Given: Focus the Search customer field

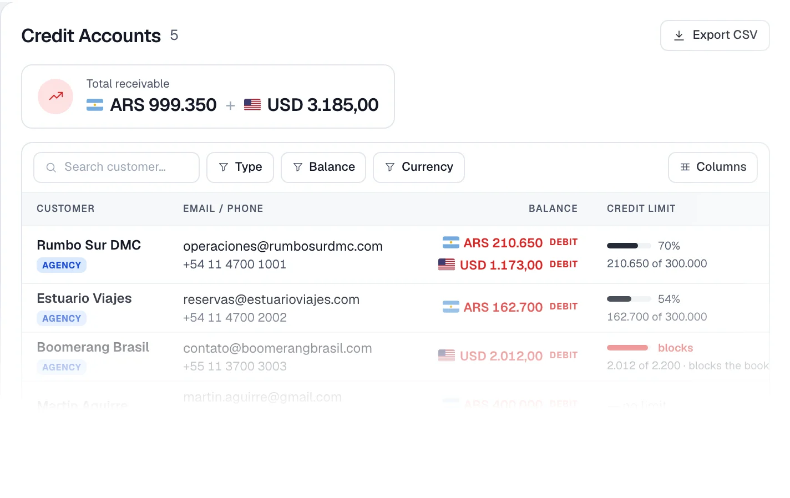Looking at the screenshot, I should coord(117,167).
